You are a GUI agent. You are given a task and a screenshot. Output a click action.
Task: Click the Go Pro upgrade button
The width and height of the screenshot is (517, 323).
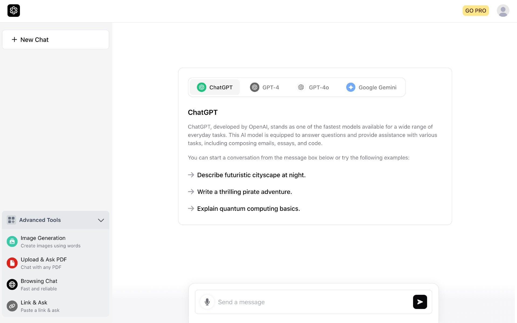[476, 10]
